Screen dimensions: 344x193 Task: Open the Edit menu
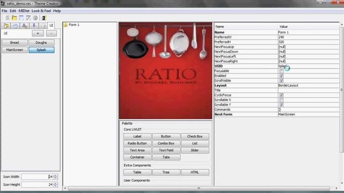tap(13, 11)
